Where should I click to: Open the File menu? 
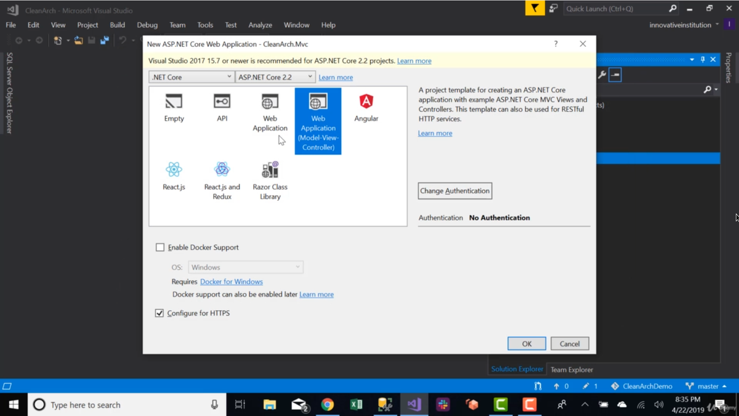10,25
